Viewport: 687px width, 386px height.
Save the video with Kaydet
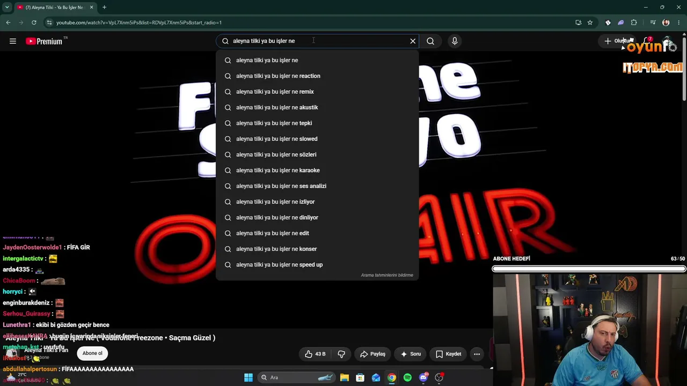(449, 354)
